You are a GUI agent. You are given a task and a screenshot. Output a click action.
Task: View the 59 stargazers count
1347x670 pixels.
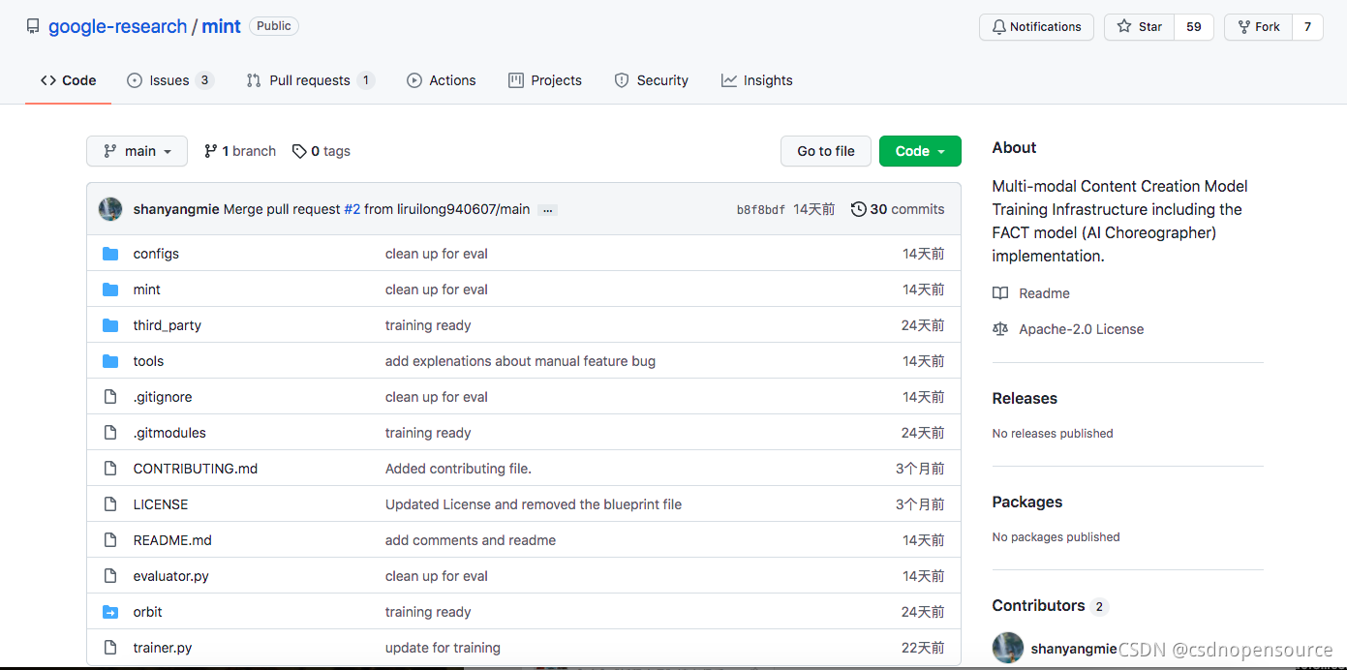pyautogui.click(x=1194, y=27)
